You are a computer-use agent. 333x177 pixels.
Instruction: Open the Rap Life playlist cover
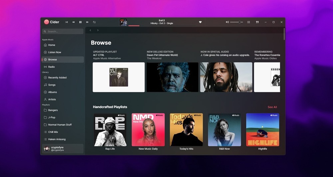pos(110,130)
